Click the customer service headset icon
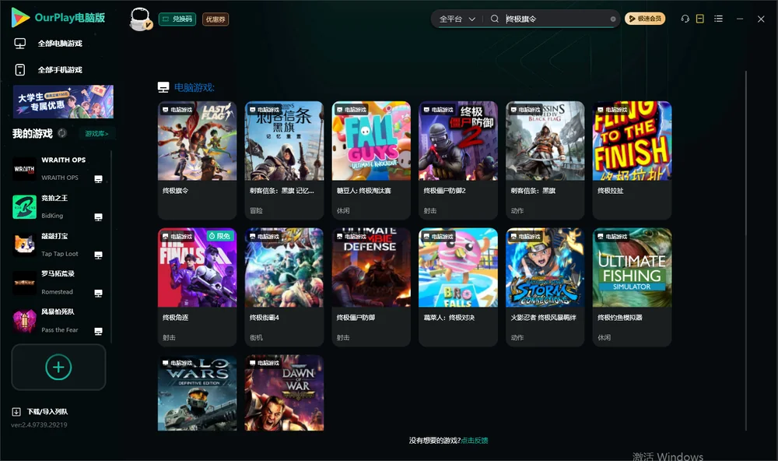The width and height of the screenshot is (778, 461). [685, 19]
